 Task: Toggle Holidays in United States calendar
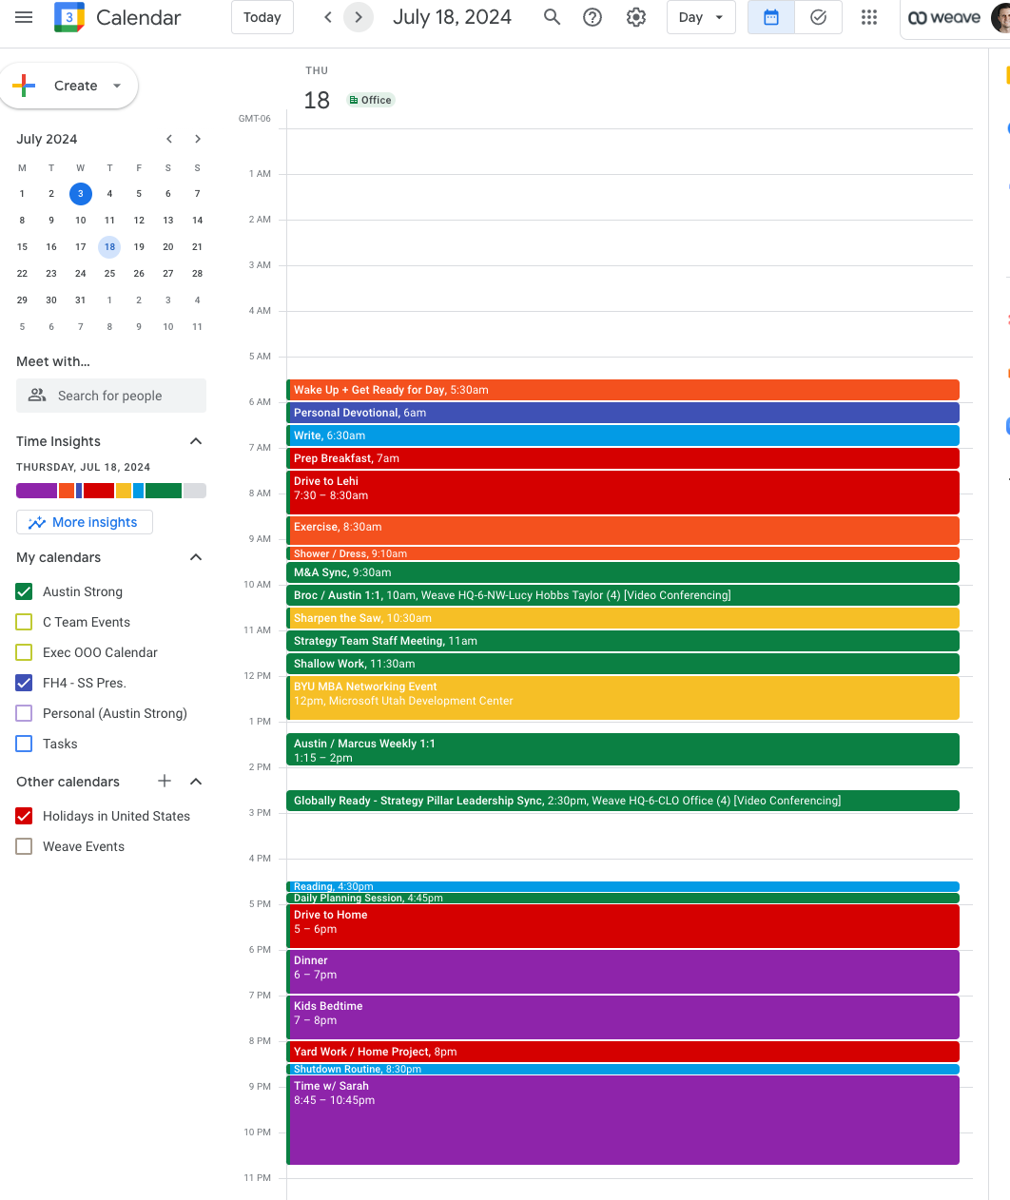[25, 816]
